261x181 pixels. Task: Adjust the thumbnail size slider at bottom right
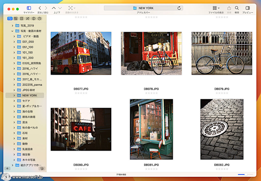click(246, 174)
